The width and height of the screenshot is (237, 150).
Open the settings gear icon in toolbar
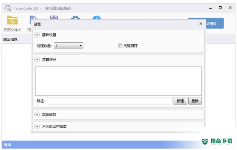pos(75,17)
